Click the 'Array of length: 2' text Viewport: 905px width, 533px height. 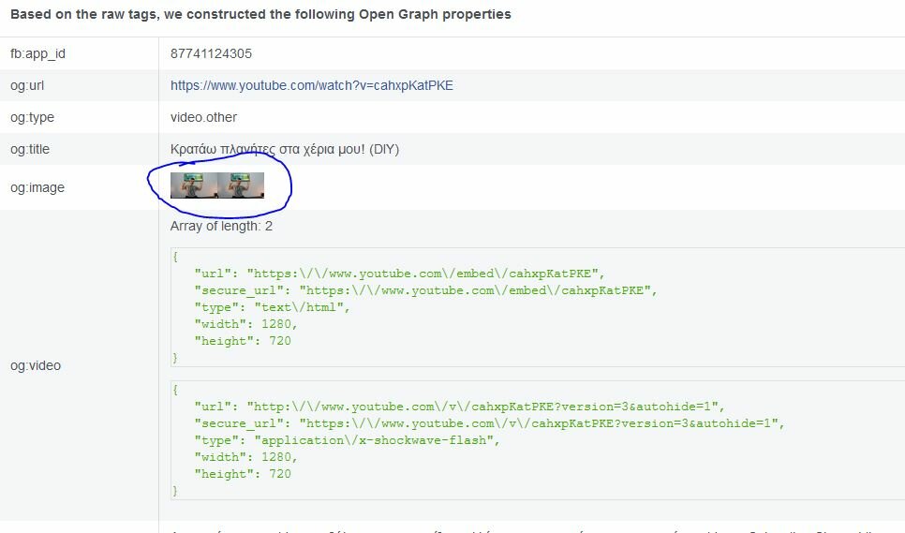pos(221,226)
